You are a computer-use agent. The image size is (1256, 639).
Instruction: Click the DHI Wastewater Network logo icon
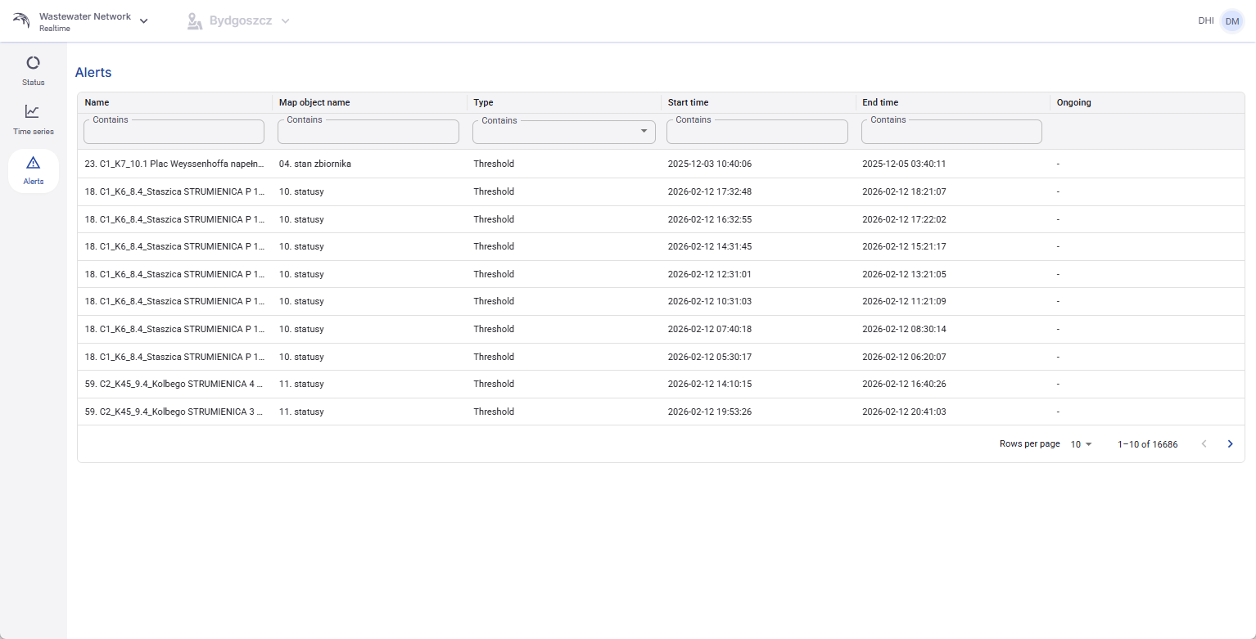click(21, 21)
